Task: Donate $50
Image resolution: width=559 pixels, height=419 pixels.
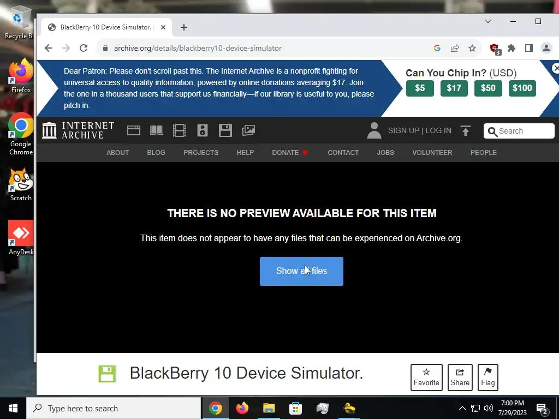Action: (x=488, y=88)
